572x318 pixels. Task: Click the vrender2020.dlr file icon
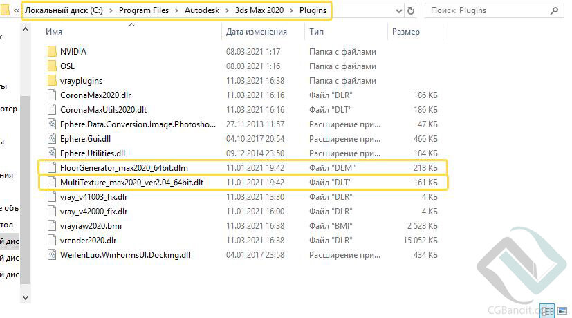pos(52,241)
